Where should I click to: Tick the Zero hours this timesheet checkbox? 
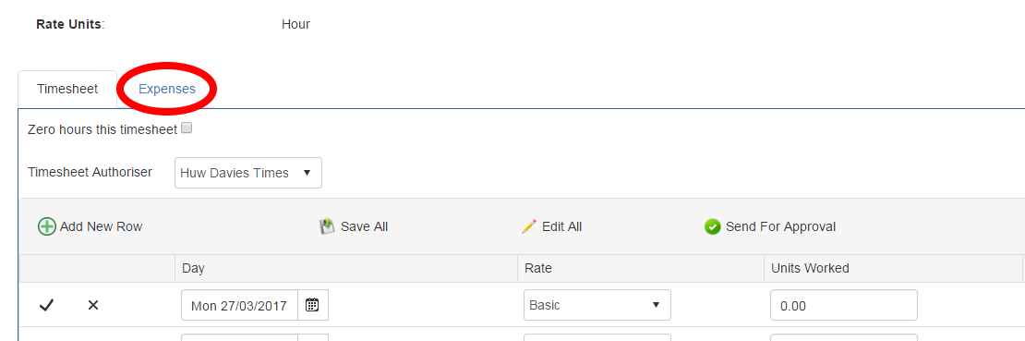(187, 128)
